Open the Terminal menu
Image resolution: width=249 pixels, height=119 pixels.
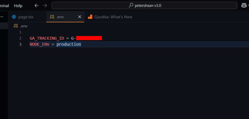point(5,6)
